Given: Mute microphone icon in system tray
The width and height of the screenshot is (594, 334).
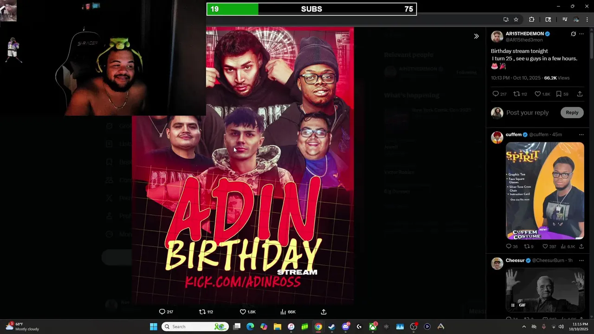Looking at the screenshot, I should coord(544,327).
